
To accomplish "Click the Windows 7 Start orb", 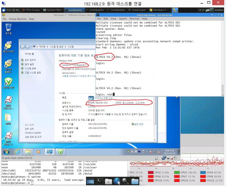I will point(6,152).
